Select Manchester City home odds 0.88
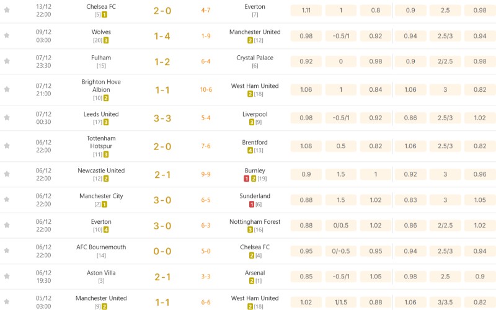496x310 pixels. [x=306, y=200]
